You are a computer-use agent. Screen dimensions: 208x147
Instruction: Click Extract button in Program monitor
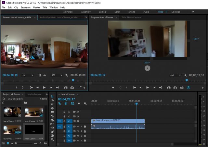[175, 88]
